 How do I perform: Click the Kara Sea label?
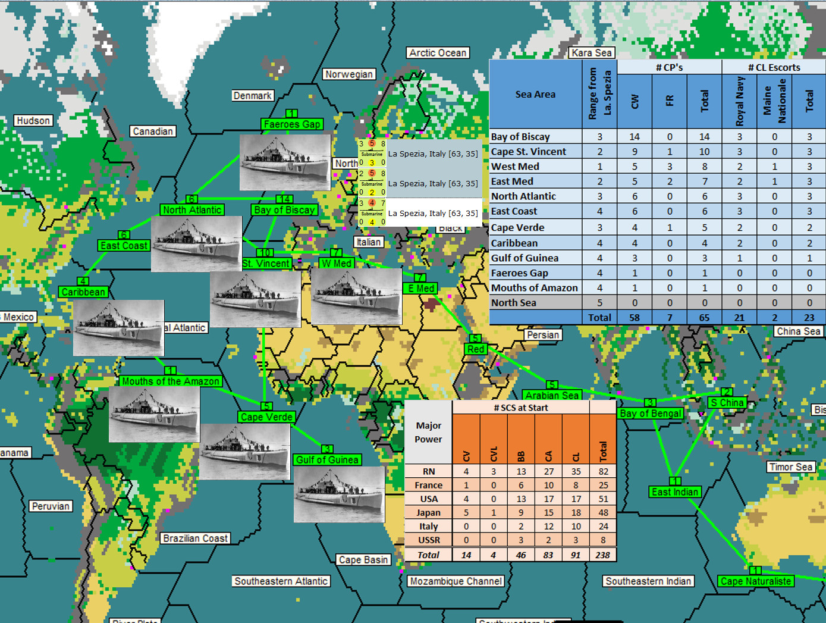pos(592,53)
